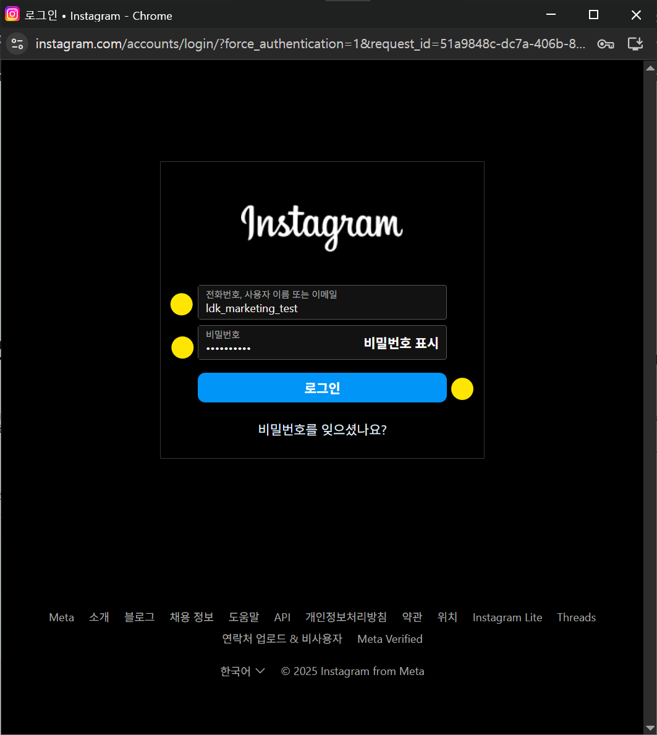Click the Instagram wordmark logo
Screen dimensions: 657x735
pos(322,227)
